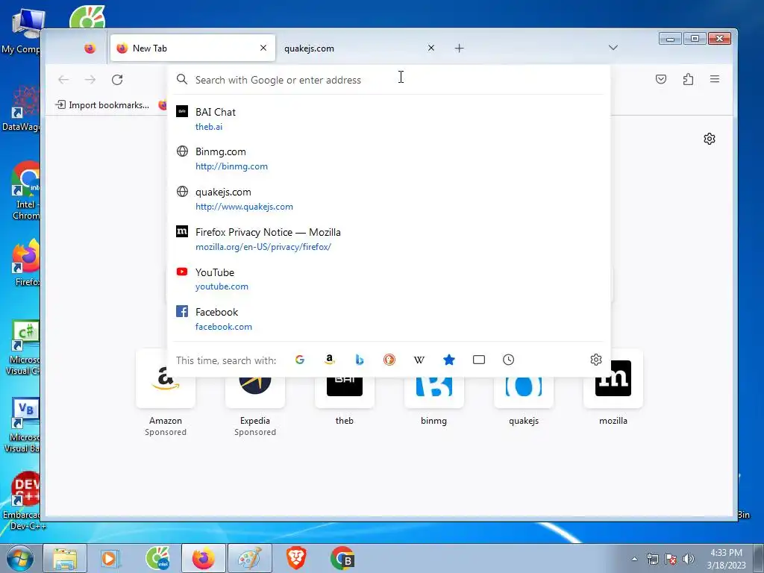Open volume control in system tray

point(689,559)
